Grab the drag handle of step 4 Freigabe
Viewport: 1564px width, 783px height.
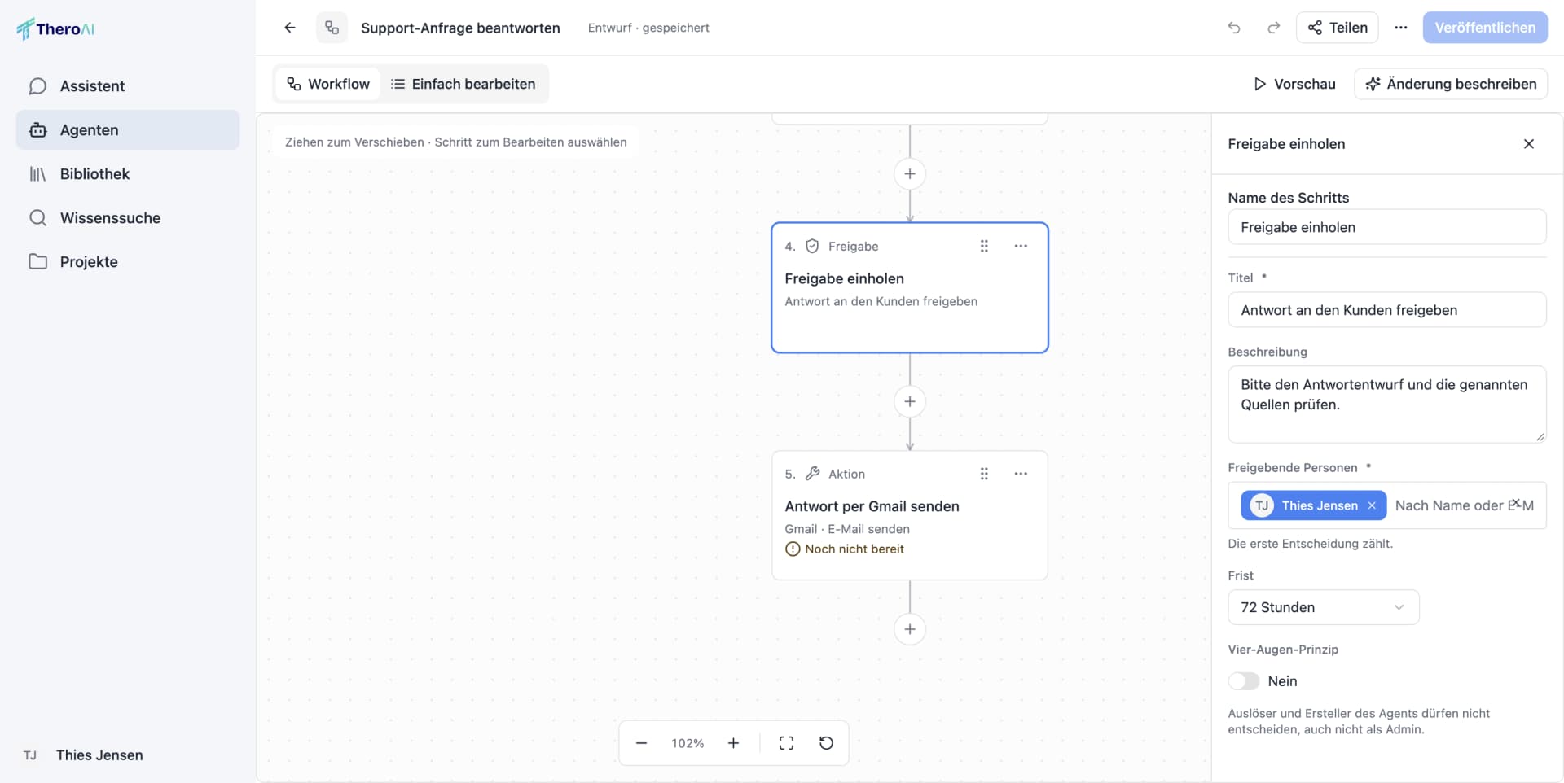tap(984, 246)
